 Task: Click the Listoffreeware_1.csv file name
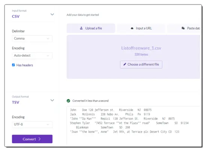[141, 48]
